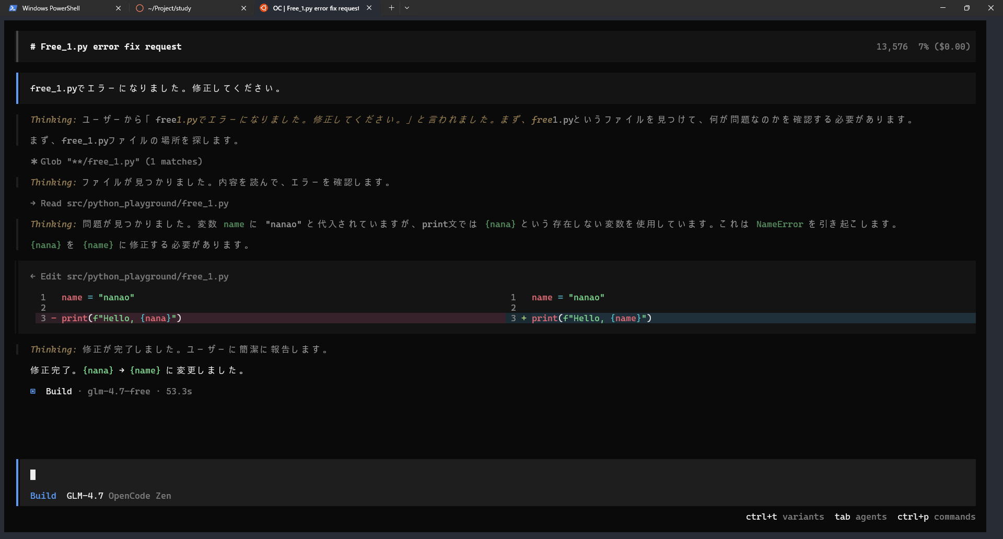1003x539 pixels.
Task: Close the ~/Project/study tab
Action: point(243,8)
